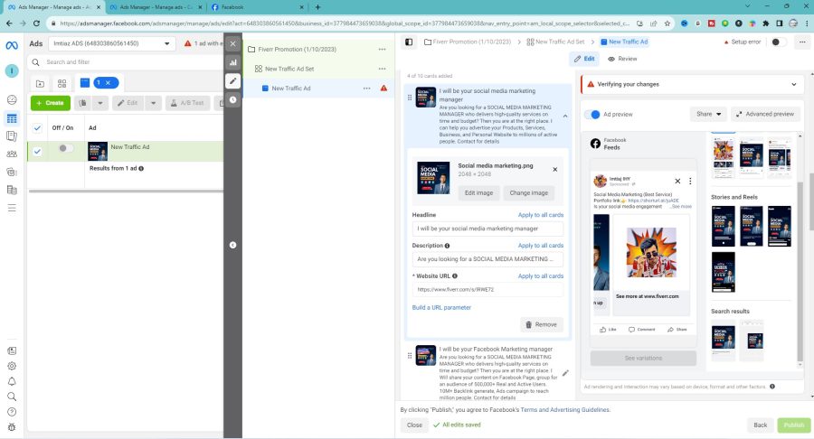The image size is (814, 439).
Task: Click info icon beside Results from 1 ad
Action: [141, 168]
